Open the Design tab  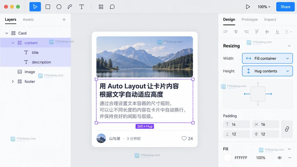(229, 19)
